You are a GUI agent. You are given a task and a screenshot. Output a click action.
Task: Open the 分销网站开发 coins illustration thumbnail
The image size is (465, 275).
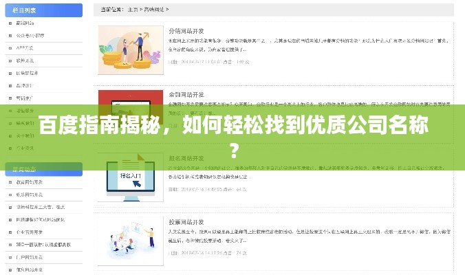(x=131, y=49)
